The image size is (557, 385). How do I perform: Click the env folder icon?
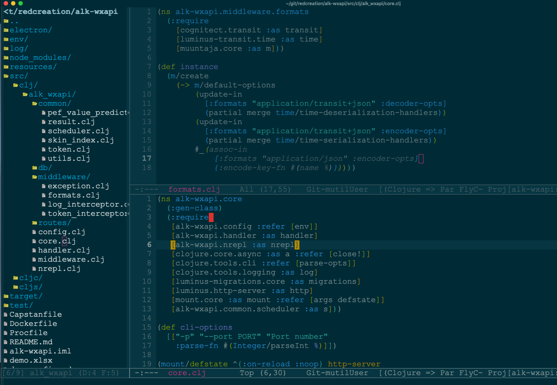tap(6, 39)
